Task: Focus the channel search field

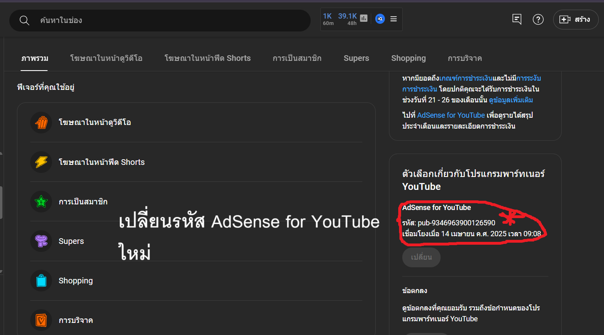Action: (x=160, y=21)
